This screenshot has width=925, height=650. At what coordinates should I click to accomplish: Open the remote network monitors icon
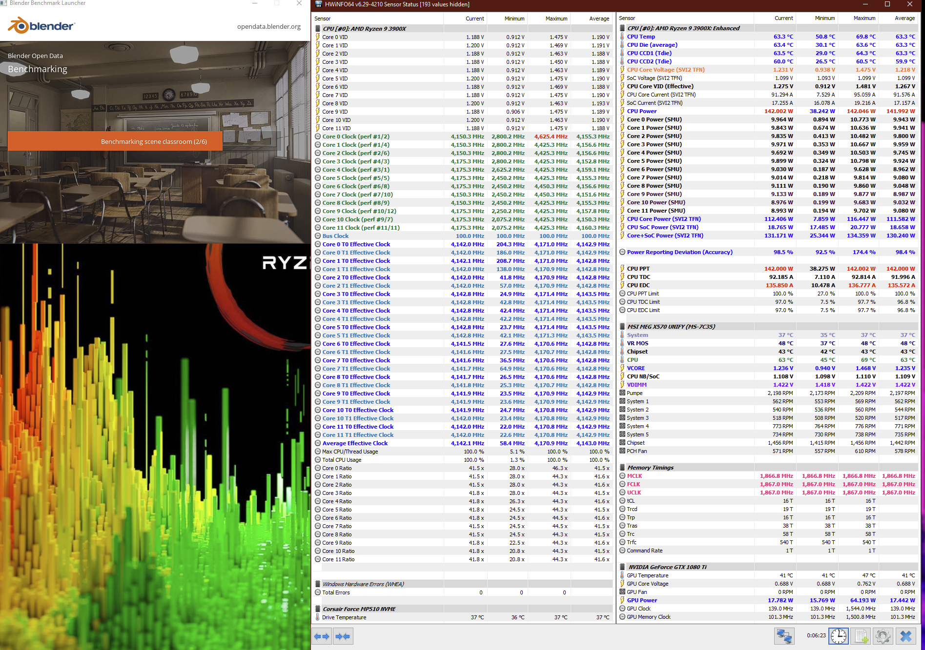point(784,636)
